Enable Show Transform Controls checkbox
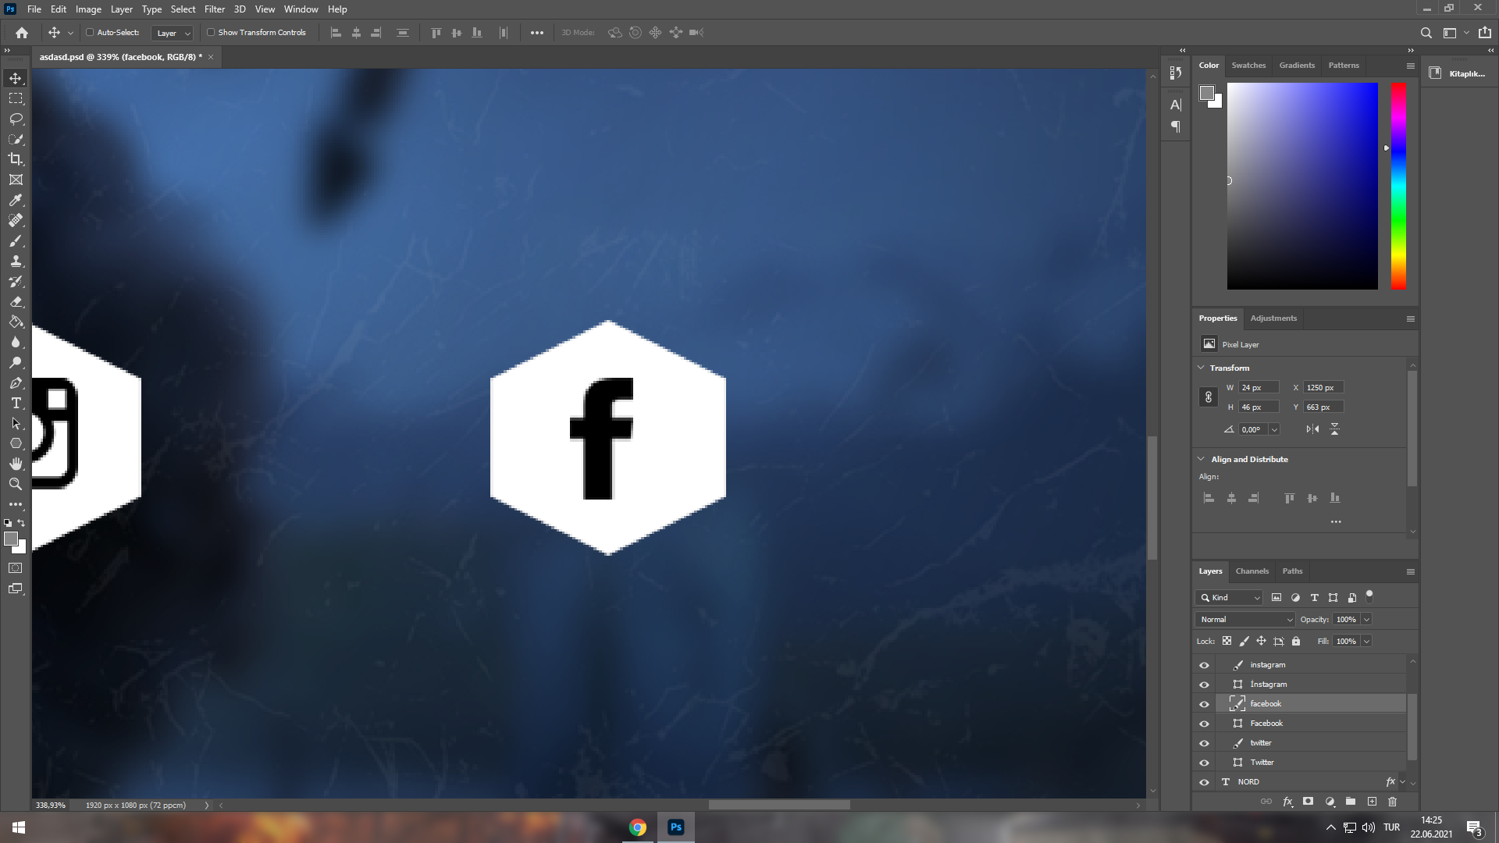The image size is (1499, 843). click(211, 33)
